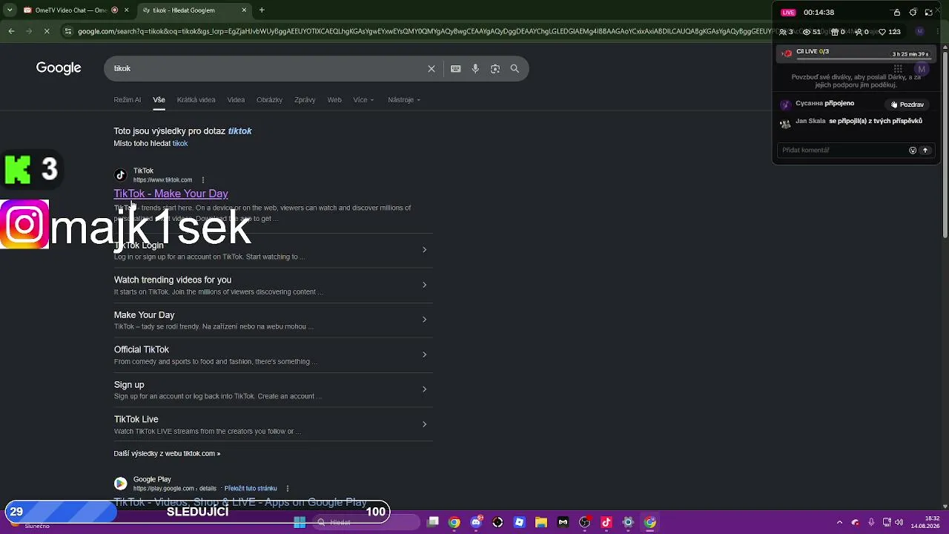Open more options for Google Play result
The width and height of the screenshot is (949, 534).
point(288,489)
